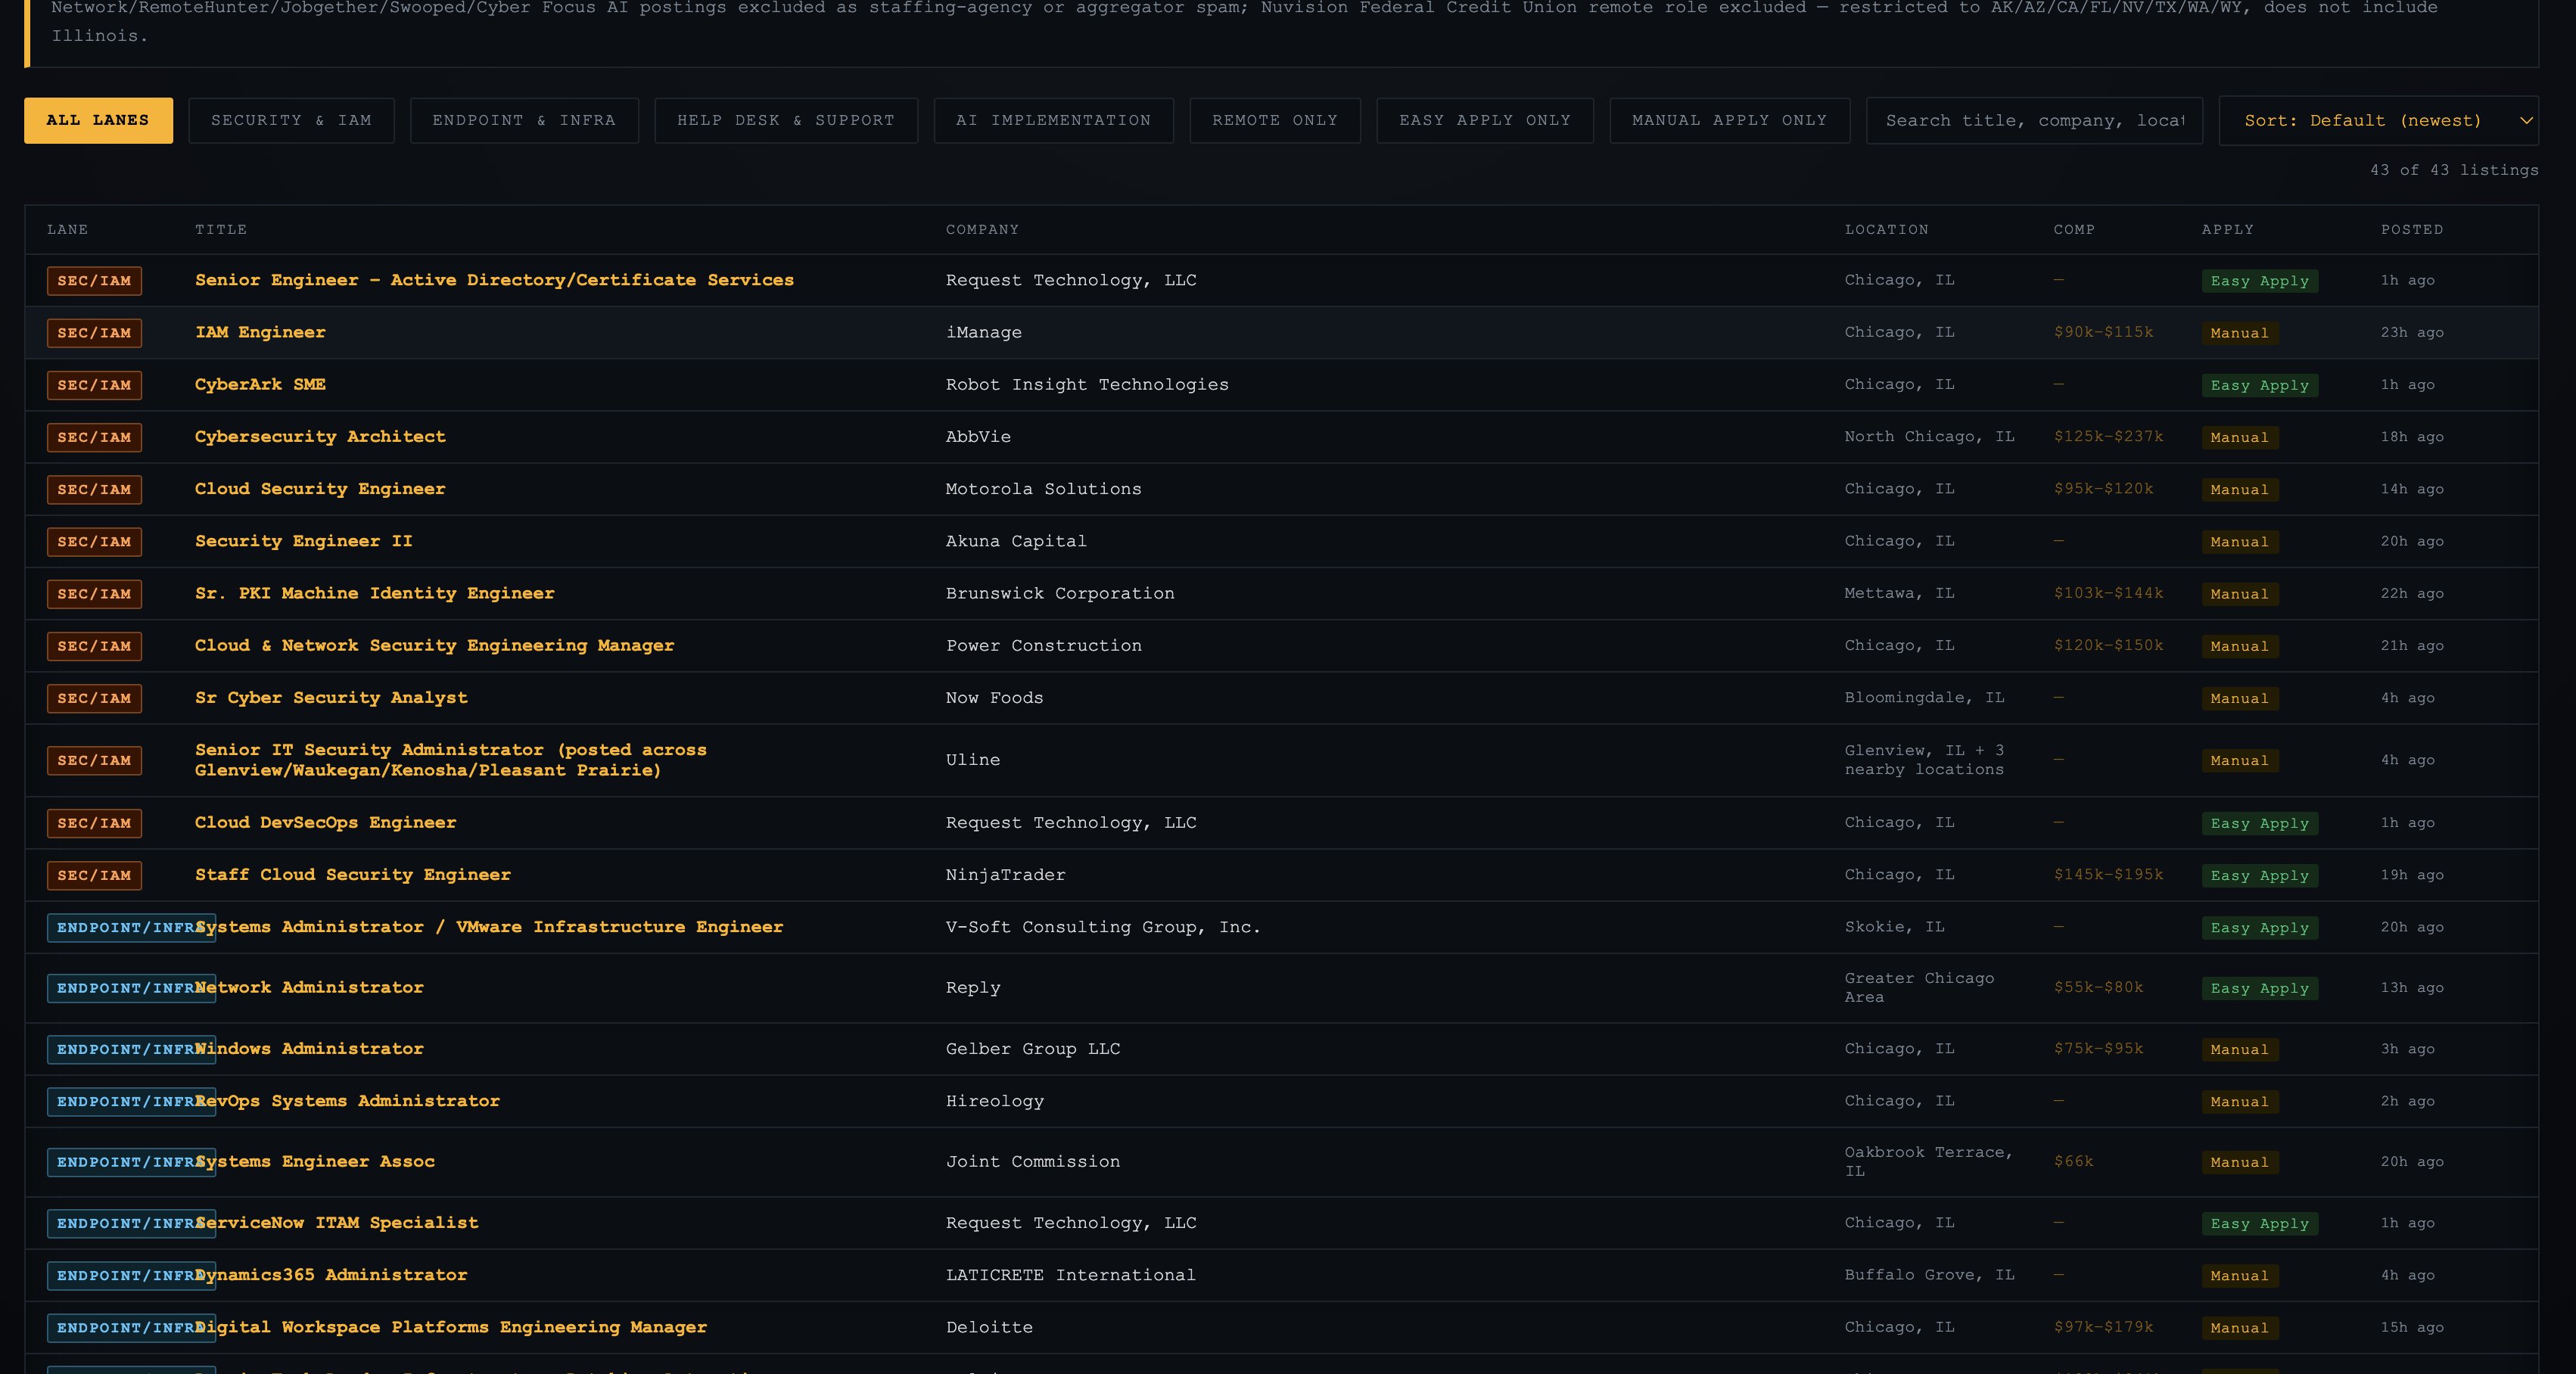Filter by AI Implementation lane
This screenshot has width=2576, height=1374.
click(1053, 120)
